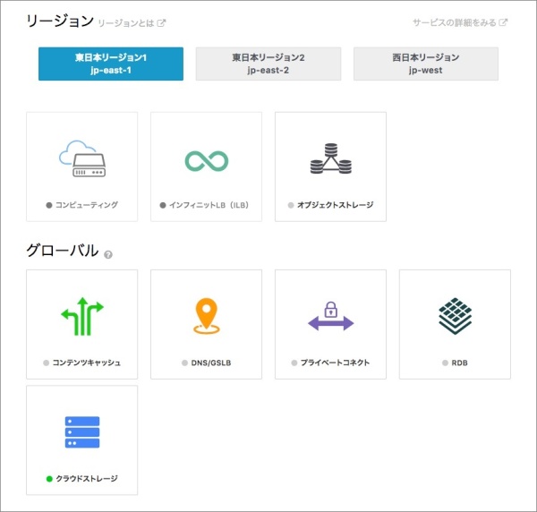Select the オブジェクトストレージ database icon
This screenshot has height=512, width=537.
pyautogui.click(x=330, y=159)
